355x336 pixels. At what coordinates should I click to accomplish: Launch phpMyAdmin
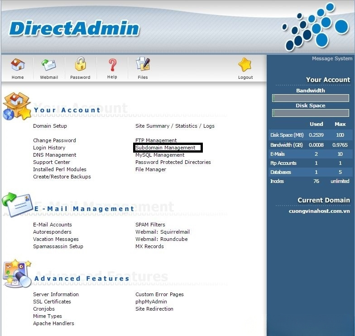151,302
